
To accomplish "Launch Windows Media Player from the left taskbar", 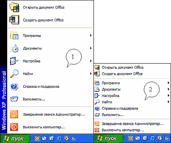I will [66, 139].
